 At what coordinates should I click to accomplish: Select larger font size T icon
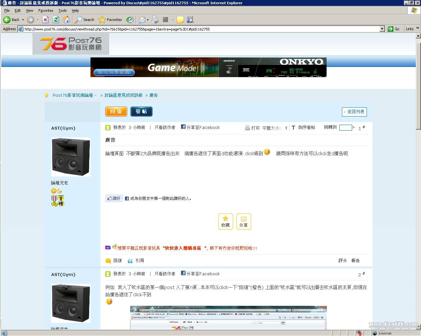click(293, 128)
